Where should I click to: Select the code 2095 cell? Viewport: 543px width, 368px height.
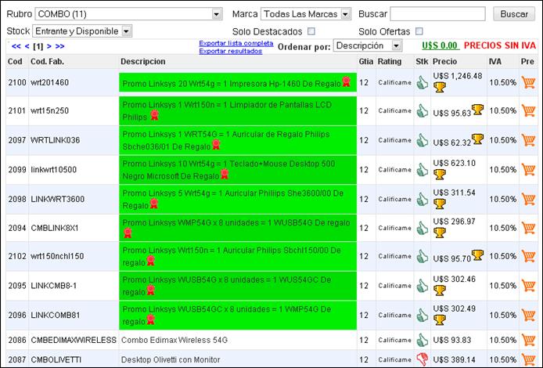tap(17, 286)
